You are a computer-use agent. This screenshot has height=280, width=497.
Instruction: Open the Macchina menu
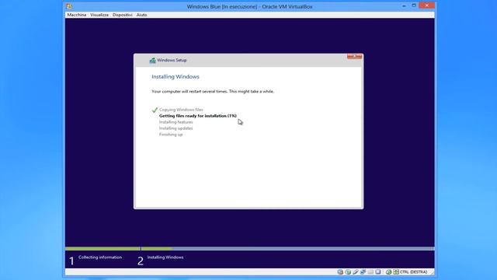[x=76, y=15]
